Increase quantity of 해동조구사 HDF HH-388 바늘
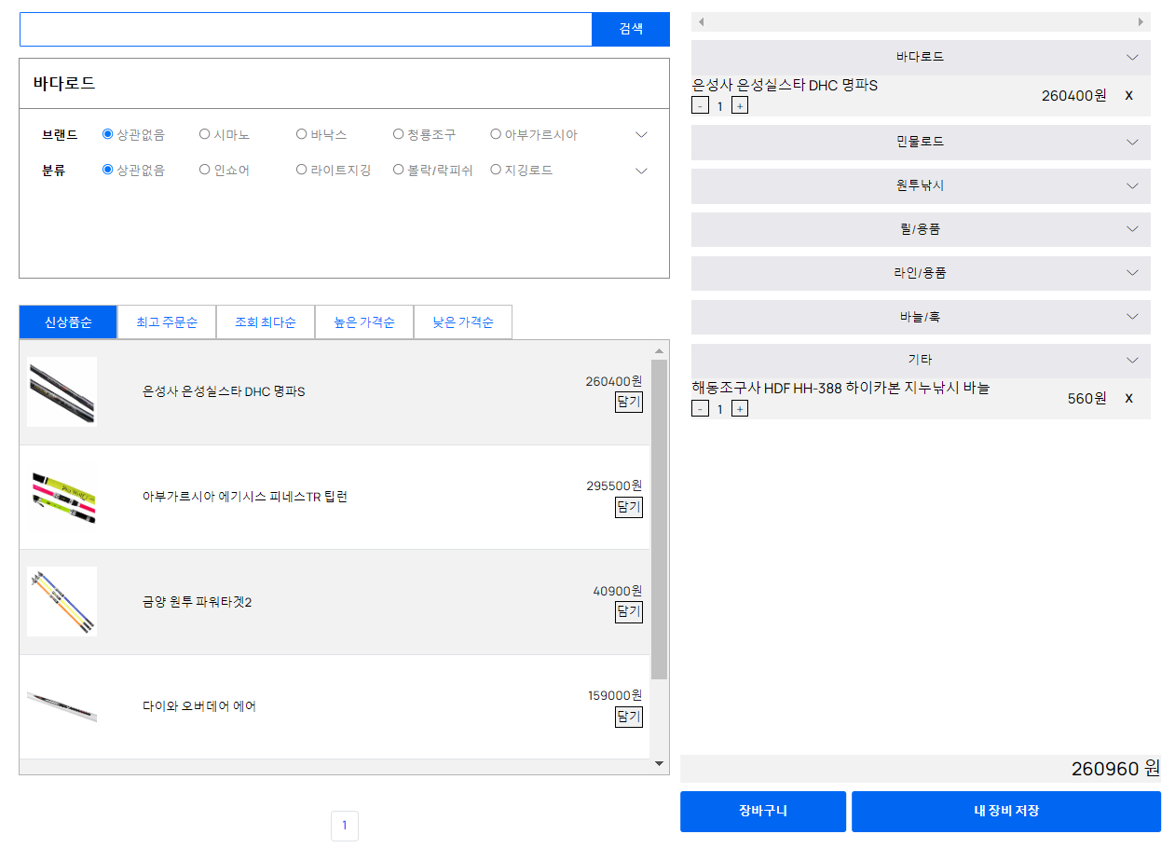Screen dimensions: 1175x848 click(x=740, y=408)
